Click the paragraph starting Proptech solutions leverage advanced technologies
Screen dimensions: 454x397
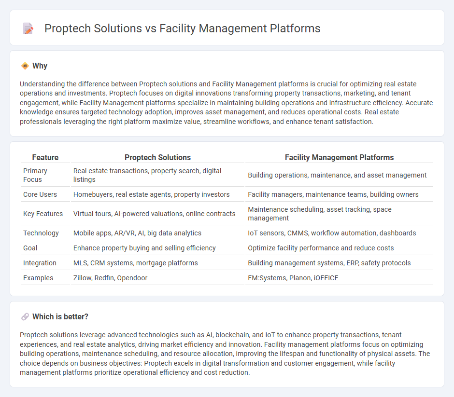coord(225,354)
